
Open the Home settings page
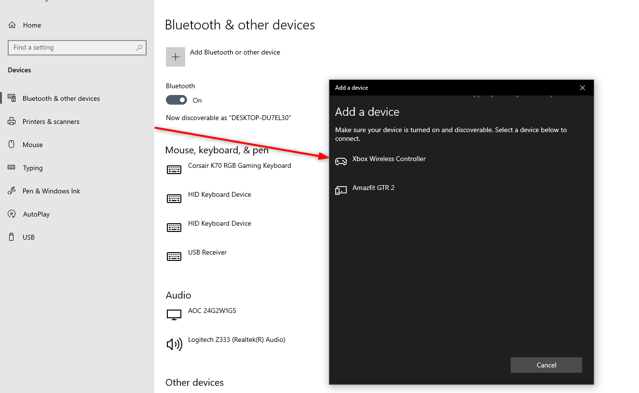(x=32, y=25)
